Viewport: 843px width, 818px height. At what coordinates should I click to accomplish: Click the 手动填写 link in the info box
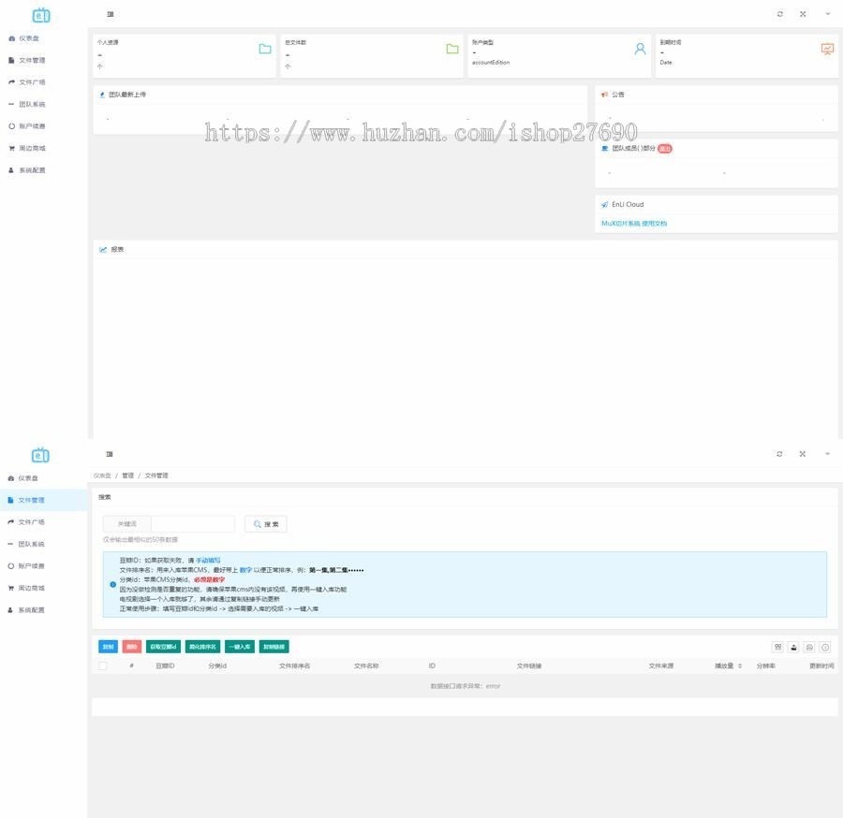coord(208,561)
